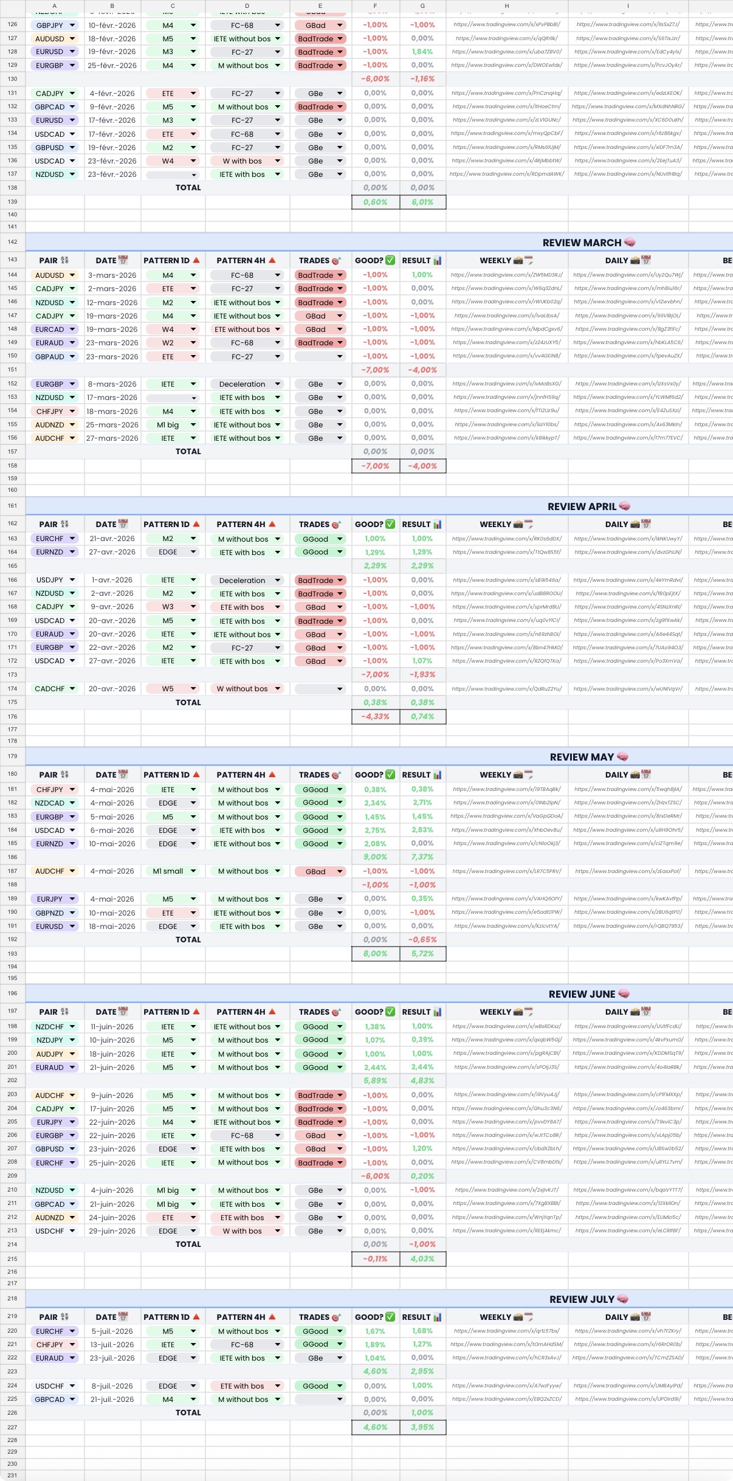Click the brain icon beside REVIEW JULY
The height and width of the screenshot is (1481, 733).
pyautogui.click(x=622, y=1299)
